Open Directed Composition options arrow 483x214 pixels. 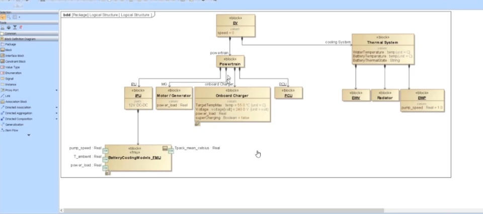56,119
